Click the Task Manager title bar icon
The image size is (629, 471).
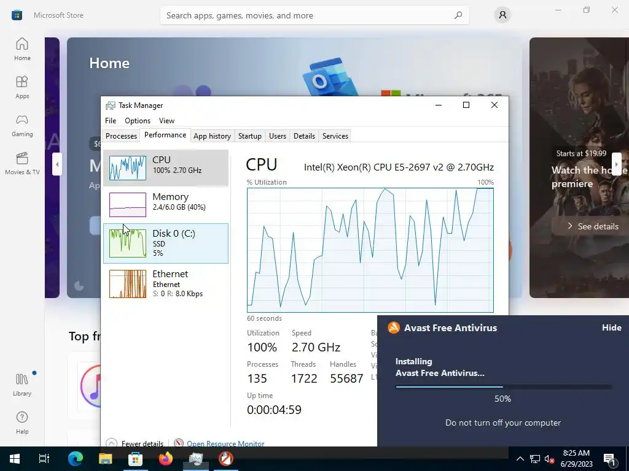click(x=111, y=105)
